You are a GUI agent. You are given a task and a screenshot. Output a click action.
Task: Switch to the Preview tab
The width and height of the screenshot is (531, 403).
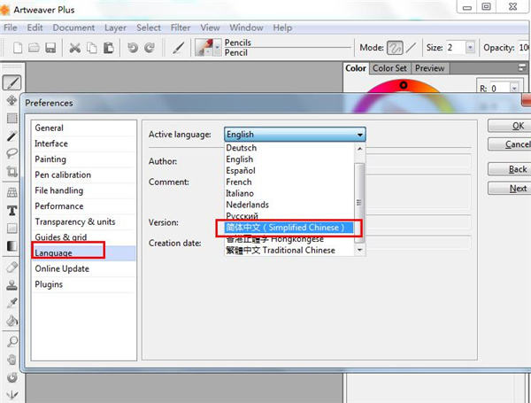(430, 68)
